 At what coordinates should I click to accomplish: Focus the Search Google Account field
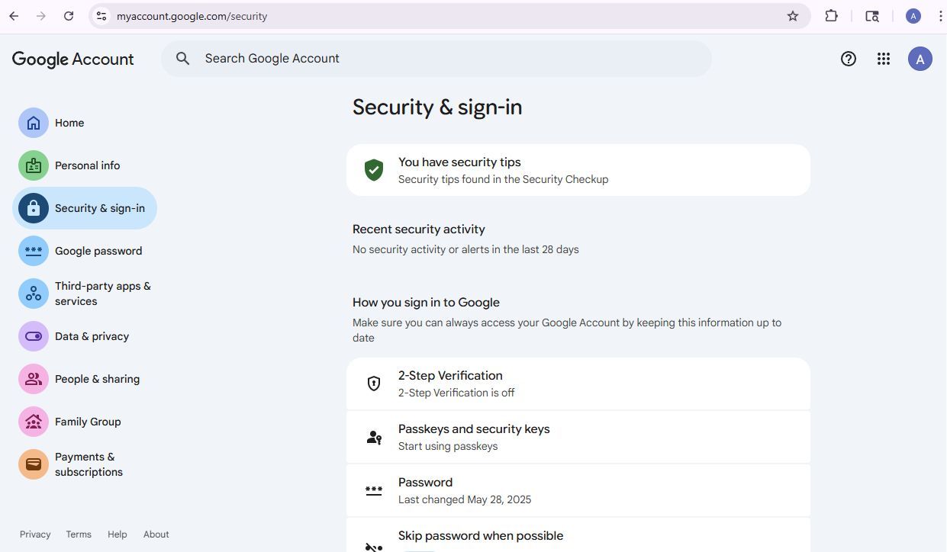click(x=436, y=59)
